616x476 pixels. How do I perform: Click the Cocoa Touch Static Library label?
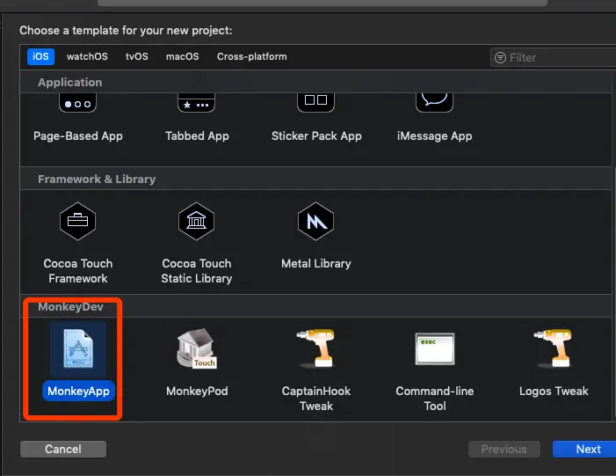point(197,271)
